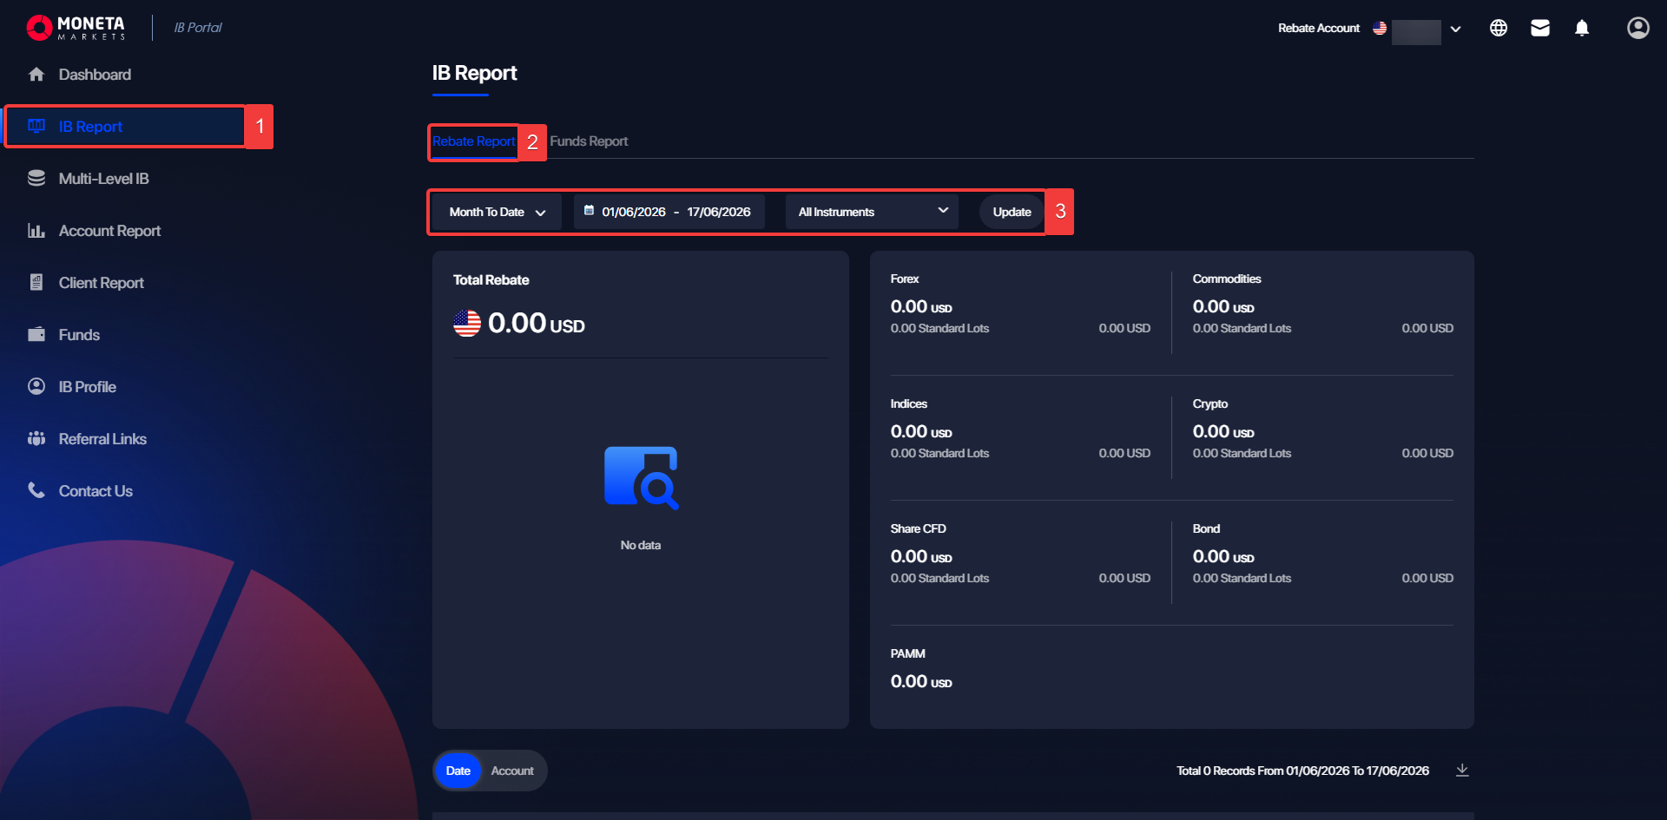The width and height of the screenshot is (1667, 820).
Task: Open Dashboard via the home icon
Action: pyautogui.click(x=36, y=75)
